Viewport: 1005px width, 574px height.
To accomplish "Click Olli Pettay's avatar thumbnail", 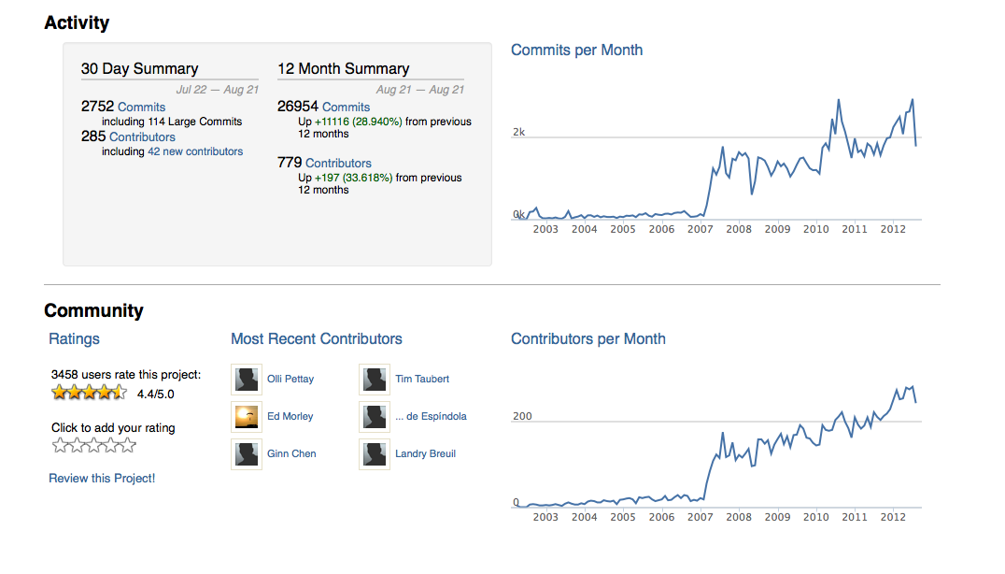I will tap(247, 379).
